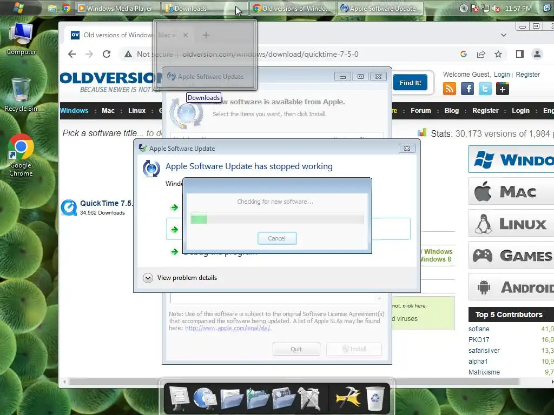Viewport: 554px width, 415px height.
Task: Click the Explorer quick launch taskbar icon
Action: 52,9
